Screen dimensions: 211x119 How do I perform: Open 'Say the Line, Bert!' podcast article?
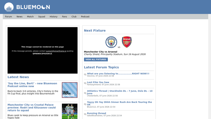[32, 85]
